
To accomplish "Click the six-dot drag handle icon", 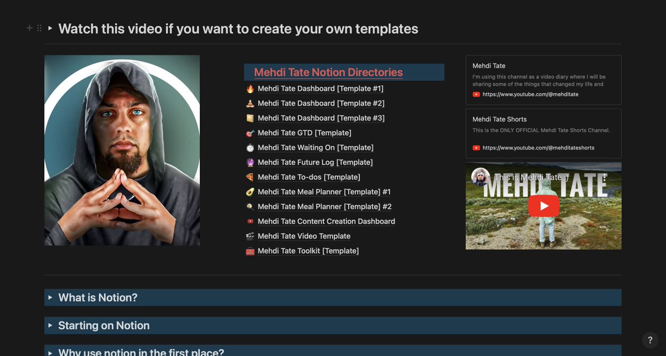I will 39,28.
